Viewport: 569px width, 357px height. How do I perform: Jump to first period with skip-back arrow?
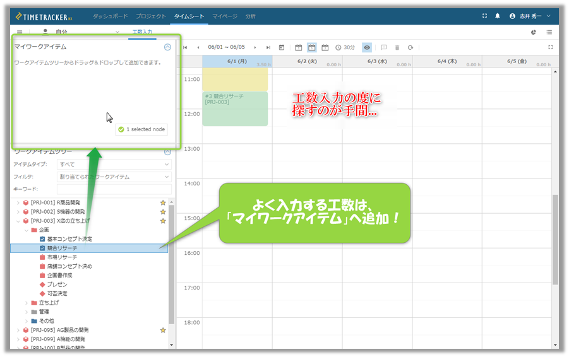tap(185, 47)
